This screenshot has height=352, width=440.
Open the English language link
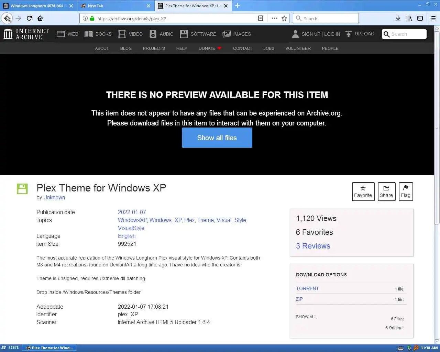(126, 236)
